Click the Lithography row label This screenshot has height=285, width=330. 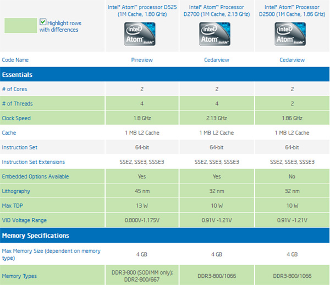(16, 191)
